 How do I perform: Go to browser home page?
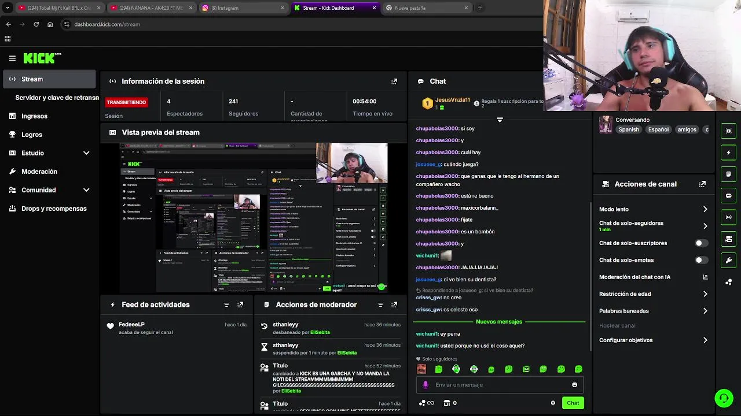pyautogui.click(x=50, y=24)
